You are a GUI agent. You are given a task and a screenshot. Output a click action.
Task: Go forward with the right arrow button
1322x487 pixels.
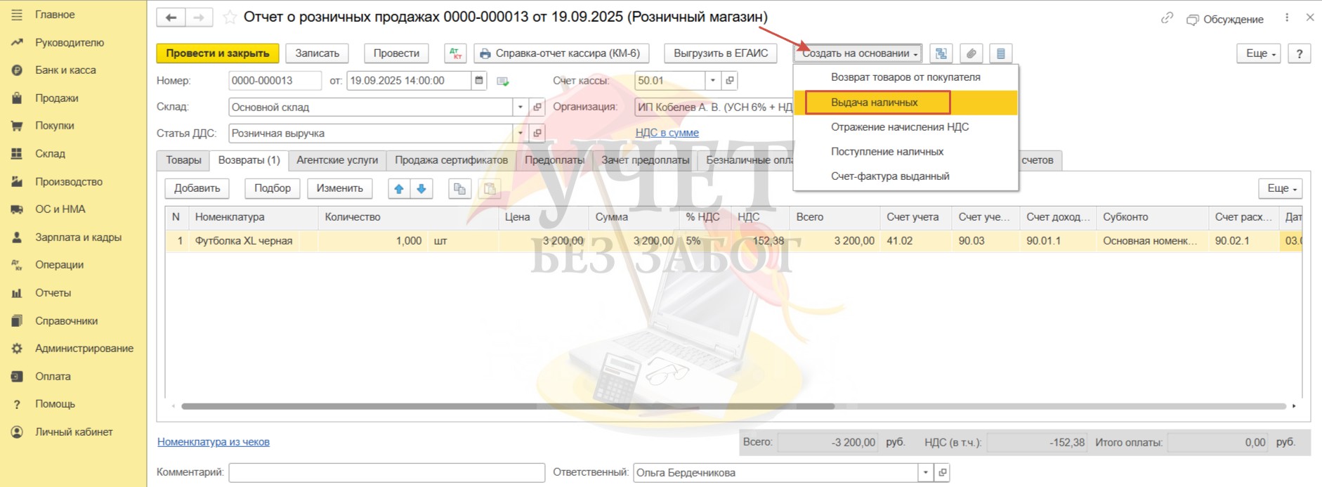click(199, 18)
